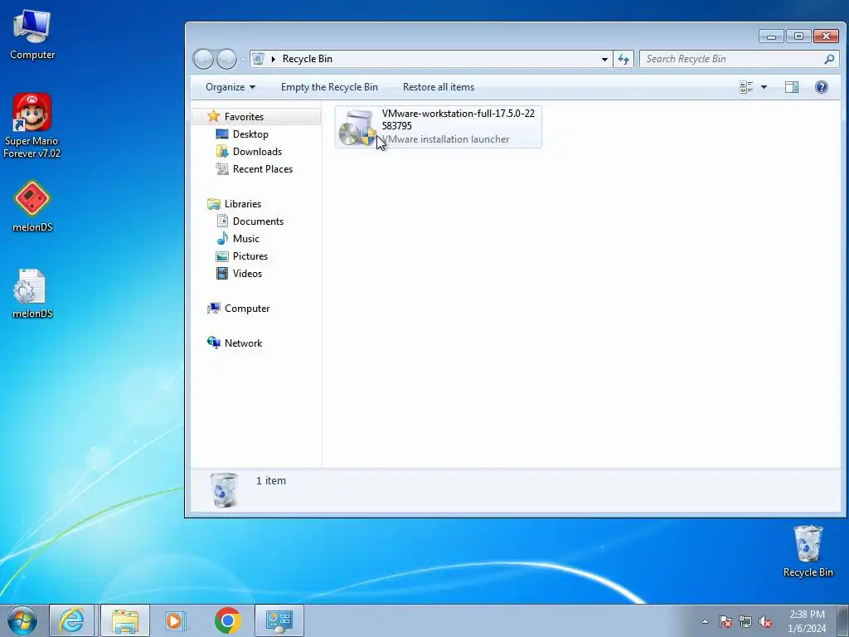
Task: Maximize the Recycle Bin window
Action: (x=798, y=36)
